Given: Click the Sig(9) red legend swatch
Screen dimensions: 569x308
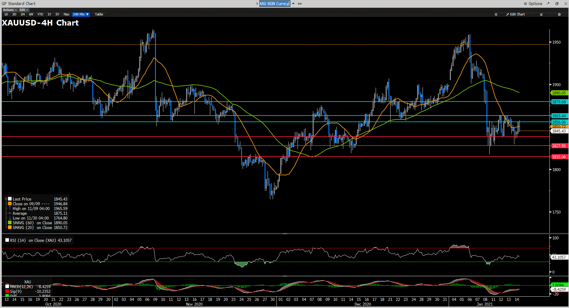Looking at the screenshot, I should pyautogui.click(x=7, y=291).
